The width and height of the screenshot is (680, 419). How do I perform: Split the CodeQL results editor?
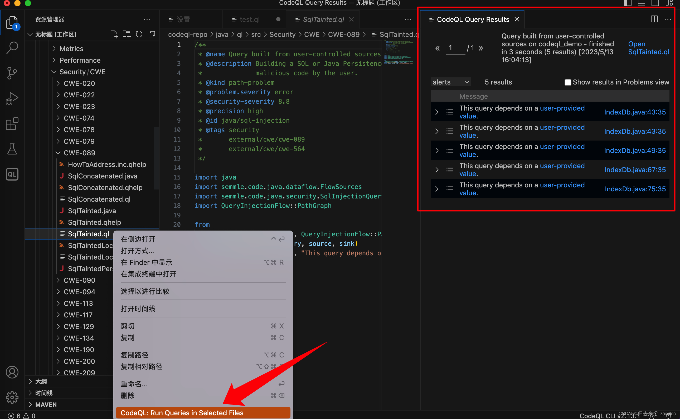[x=654, y=19]
